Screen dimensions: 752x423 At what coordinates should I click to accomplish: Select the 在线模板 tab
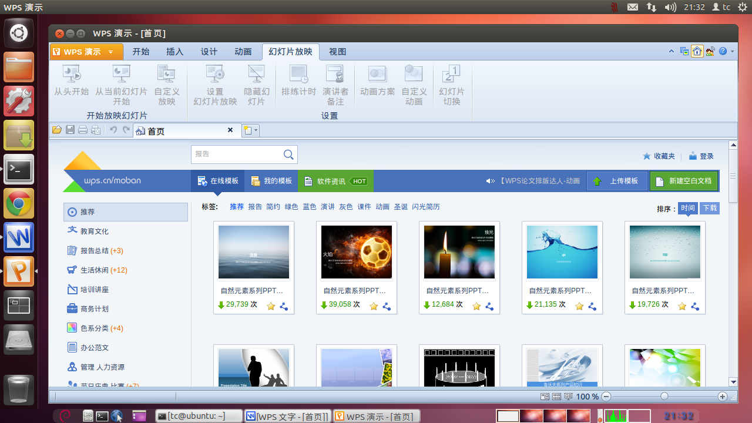tap(218, 181)
